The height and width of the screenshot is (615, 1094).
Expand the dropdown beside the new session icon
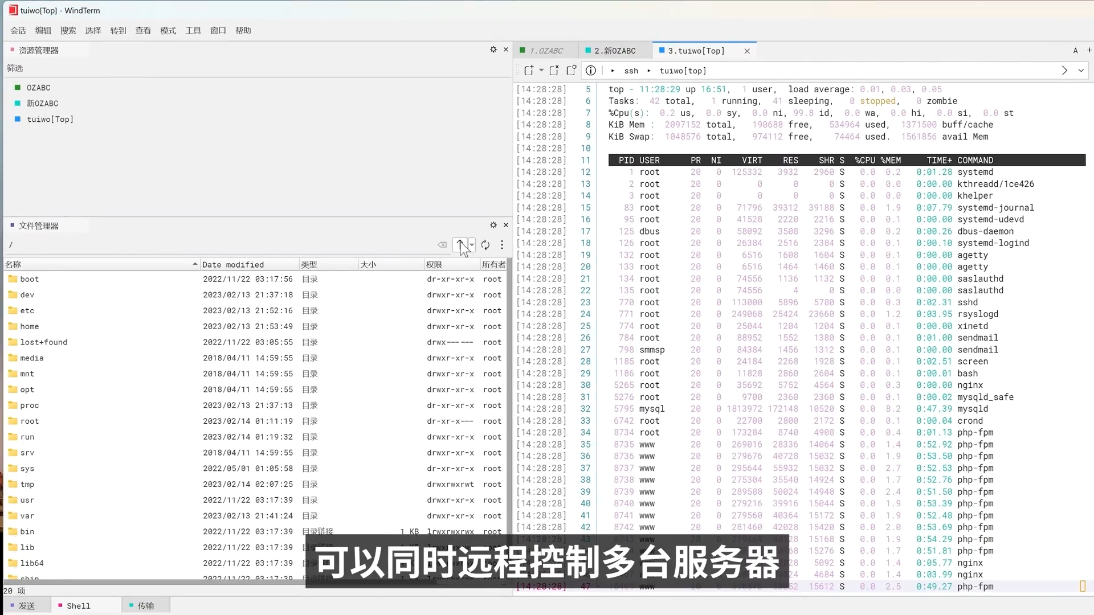pyautogui.click(x=541, y=71)
